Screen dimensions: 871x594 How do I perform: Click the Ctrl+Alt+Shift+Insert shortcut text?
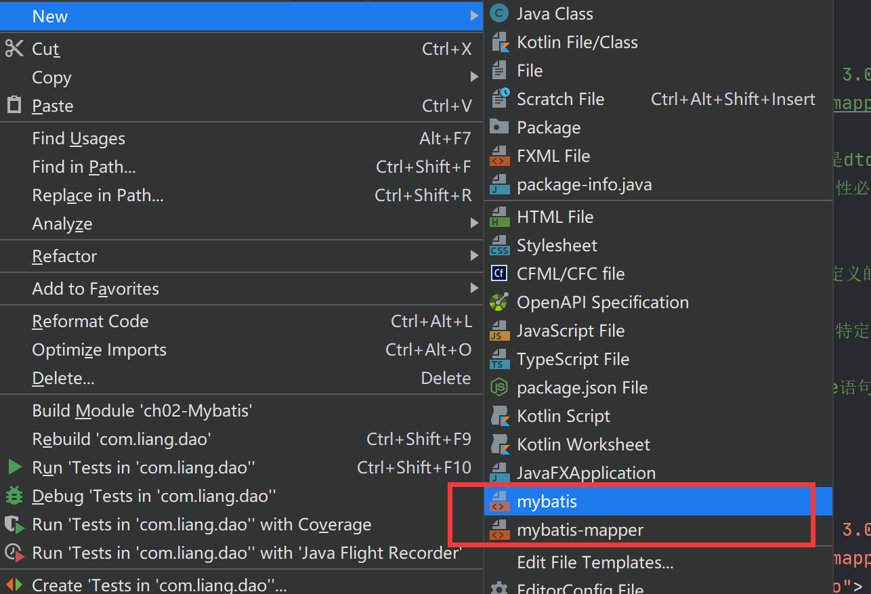[733, 99]
